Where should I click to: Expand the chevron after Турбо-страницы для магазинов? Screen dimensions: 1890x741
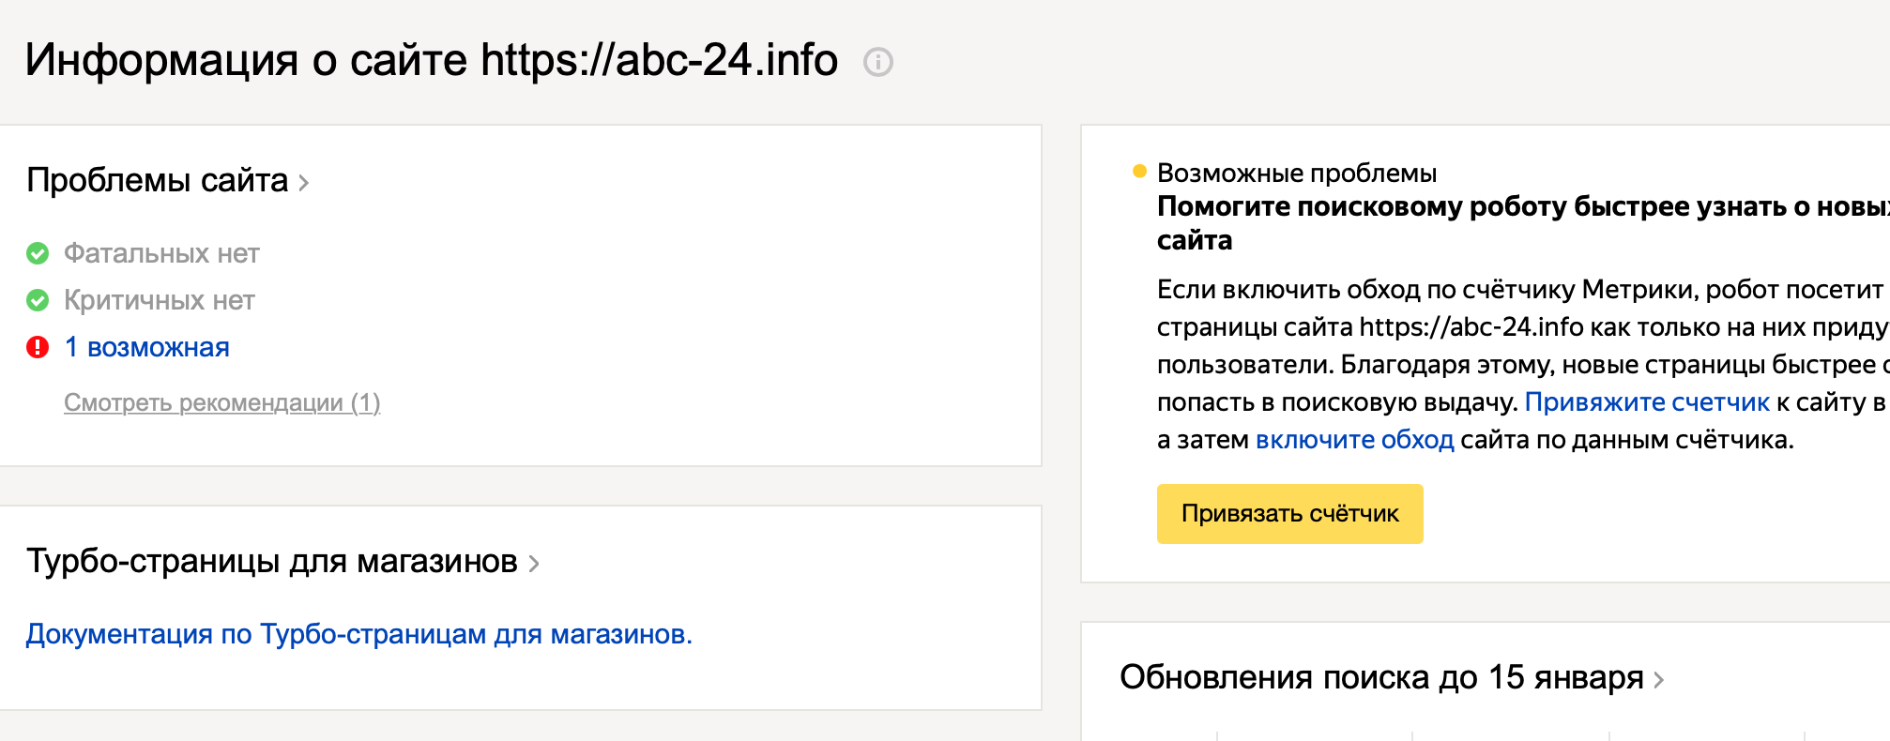534,563
